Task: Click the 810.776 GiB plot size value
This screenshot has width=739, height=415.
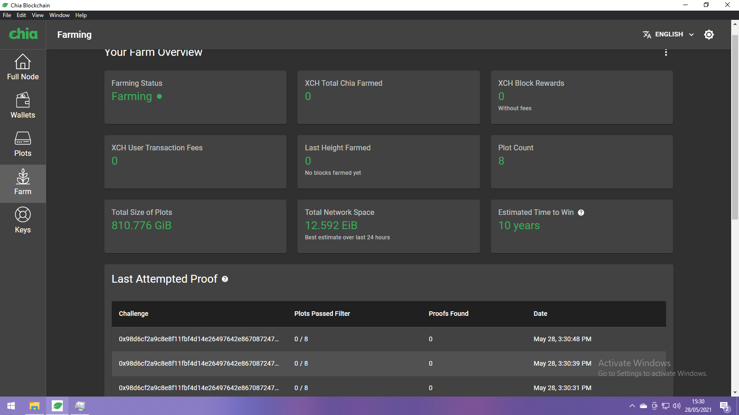Action: pos(141,225)
